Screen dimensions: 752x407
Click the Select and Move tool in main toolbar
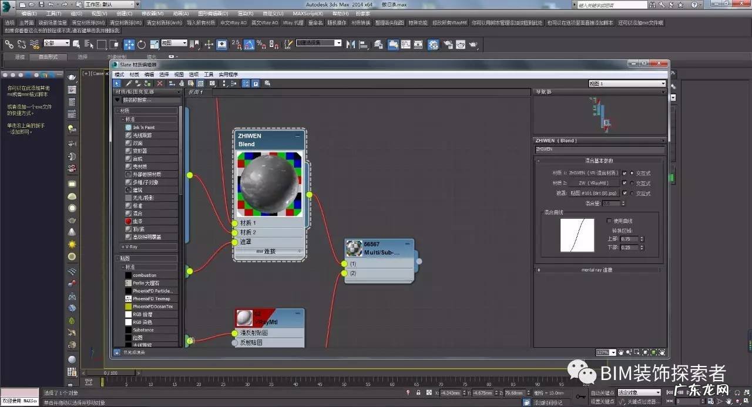click(x=129, y=44)
